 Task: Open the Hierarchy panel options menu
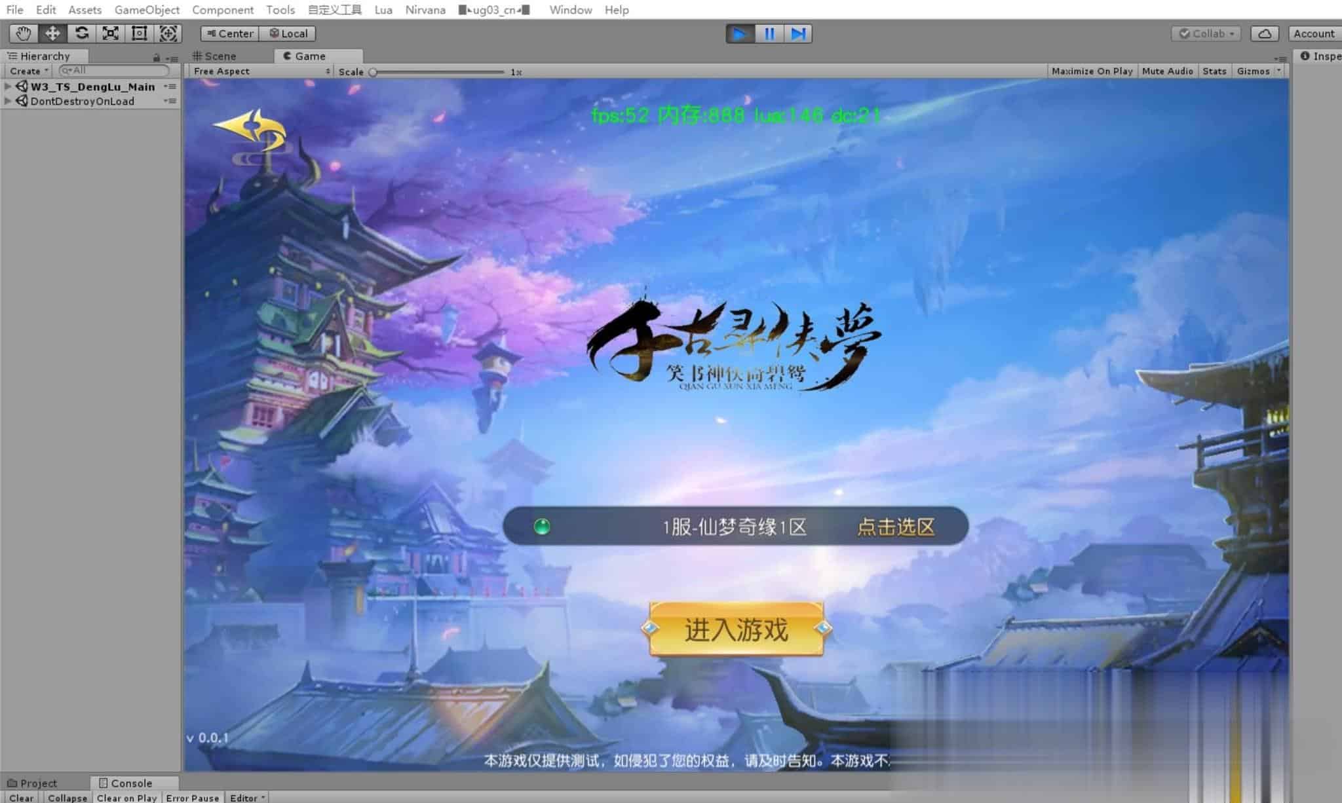click(x=172, y=58)
